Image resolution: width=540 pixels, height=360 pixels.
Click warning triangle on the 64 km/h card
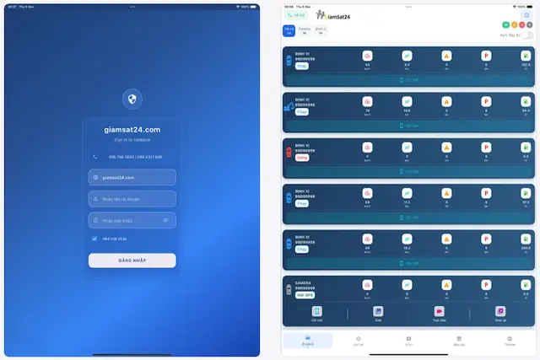tap(446, 56)
